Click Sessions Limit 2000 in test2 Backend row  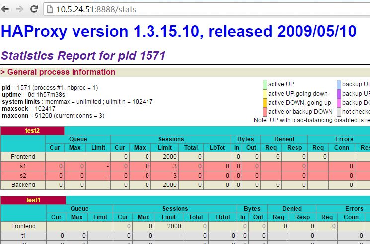(165, 185)
